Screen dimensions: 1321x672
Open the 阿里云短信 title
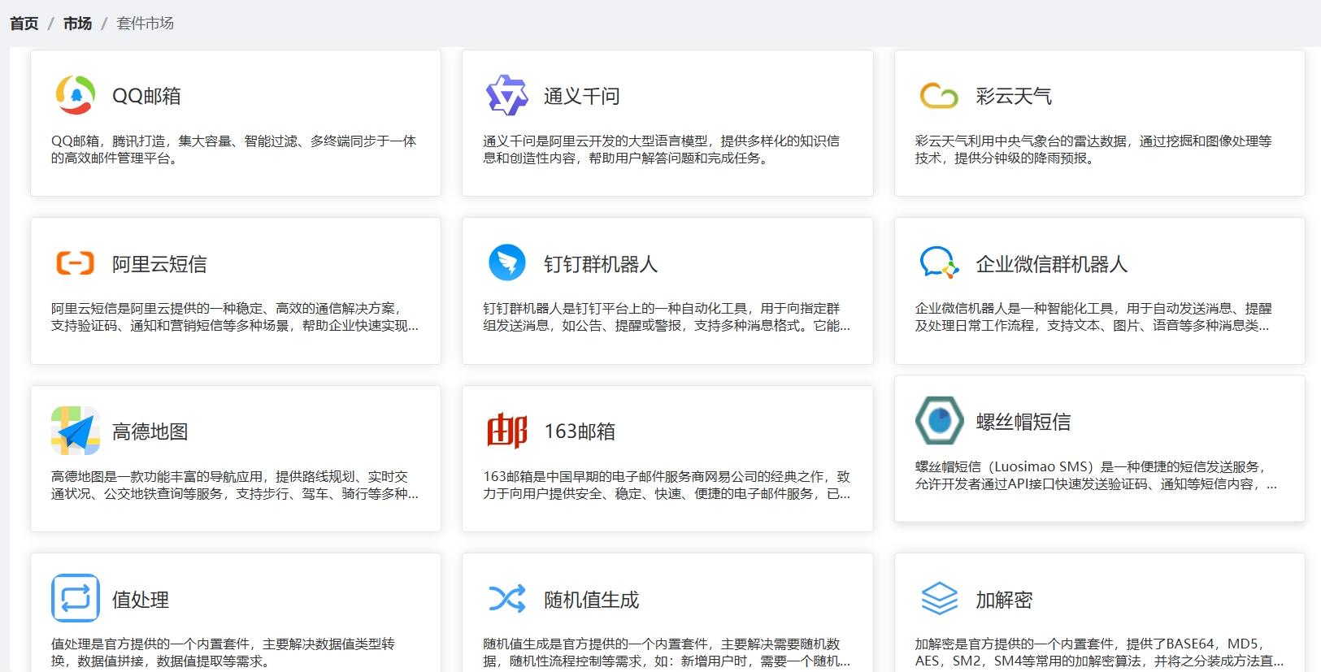pos(159,264)
